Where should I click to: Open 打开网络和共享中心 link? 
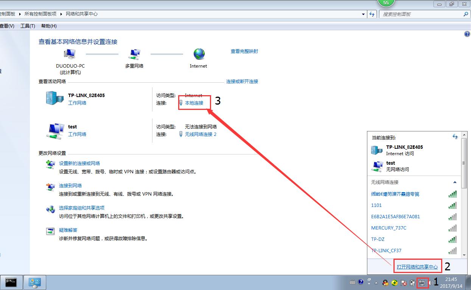coord(417,266)
